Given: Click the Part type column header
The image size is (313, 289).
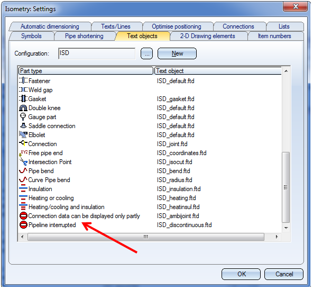Looking at the screenshot, I should [x=86, y=71].
